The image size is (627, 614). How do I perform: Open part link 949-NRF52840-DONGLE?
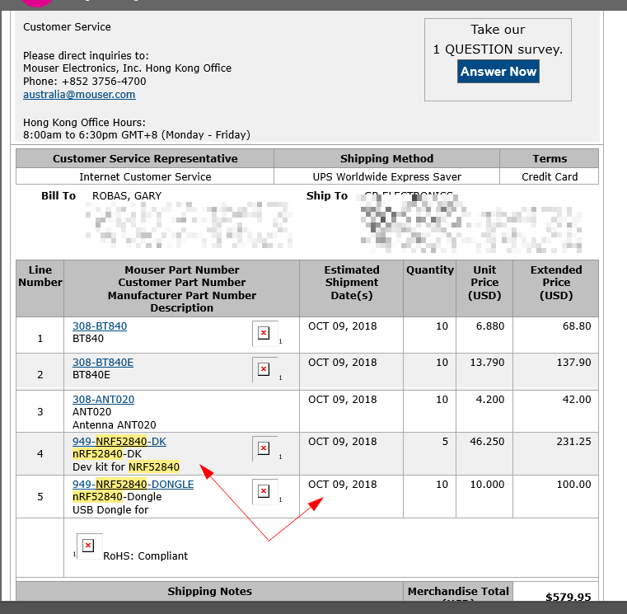coord(133,485)
